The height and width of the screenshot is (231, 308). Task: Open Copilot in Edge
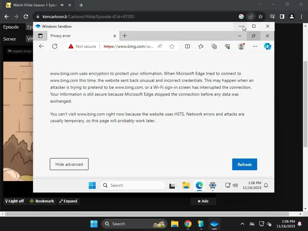[x=267, y=46]
